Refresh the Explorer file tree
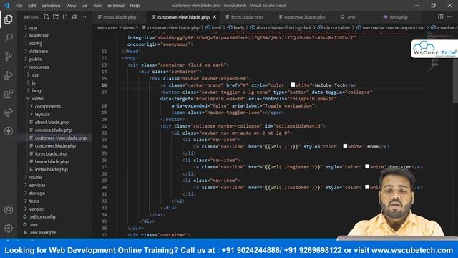Image resolution: width=458 pixels, height=258 pixels. [65, 17]
